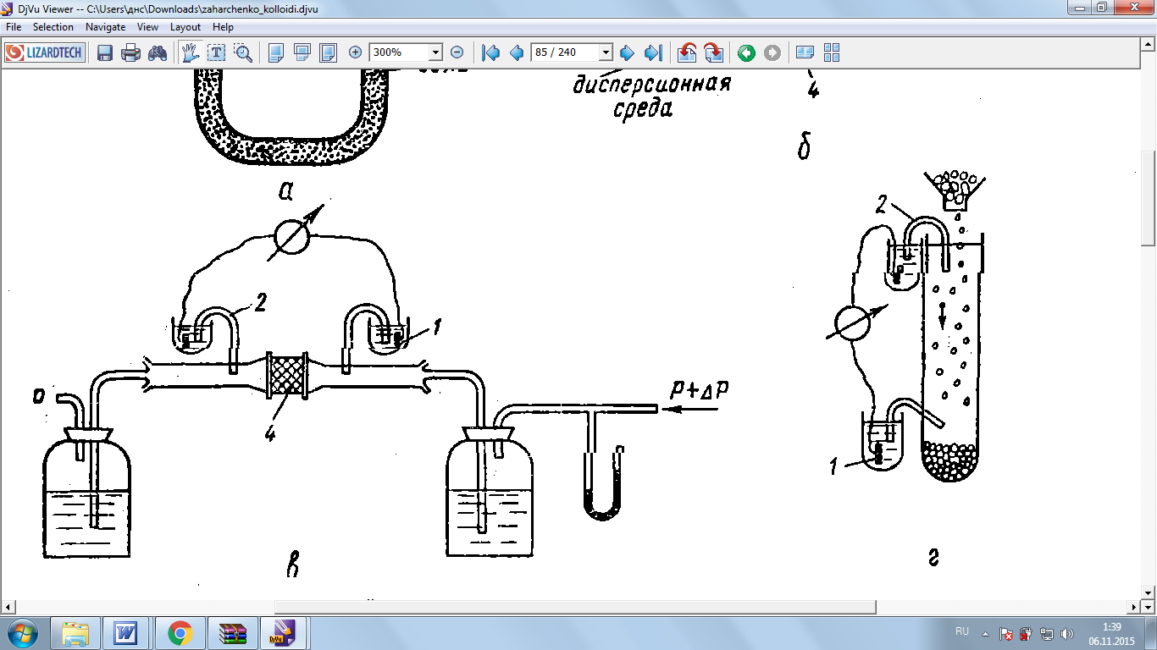Select the Hand pan tool
Image resolution: width=1157 pixels, height=650 pixels.
[190, 52]
